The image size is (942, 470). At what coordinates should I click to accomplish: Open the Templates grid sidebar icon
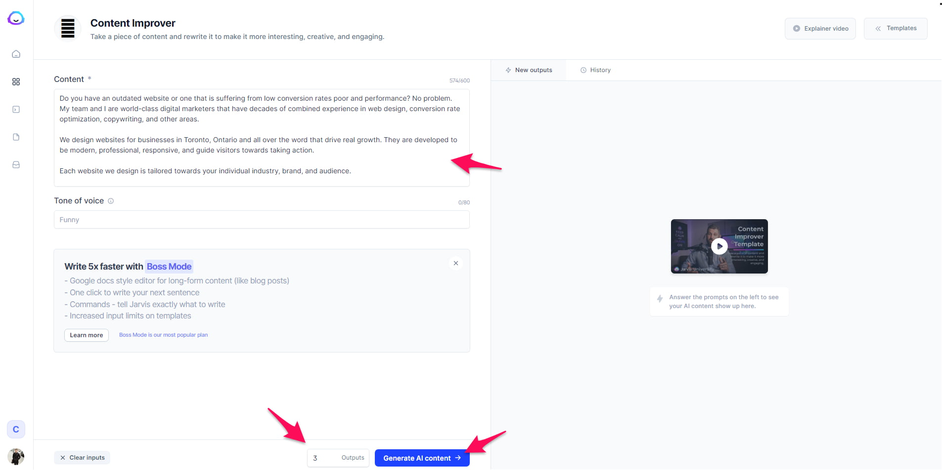click(16, 81)
